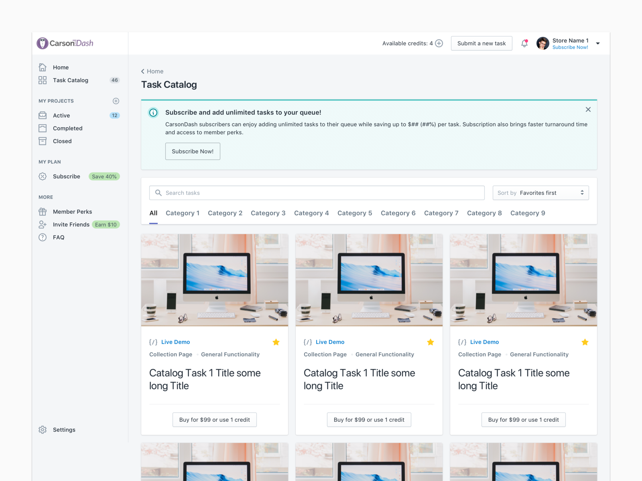Open the Live Demo link on the first card
The height and width of the screenshot is (481, 642).
click(175, 342)
